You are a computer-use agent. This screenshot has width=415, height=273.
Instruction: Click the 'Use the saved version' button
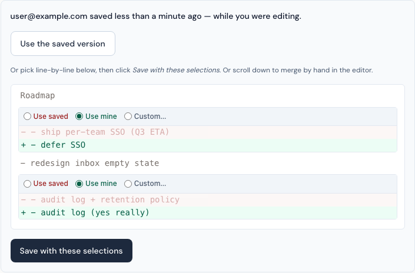point(63,44)
